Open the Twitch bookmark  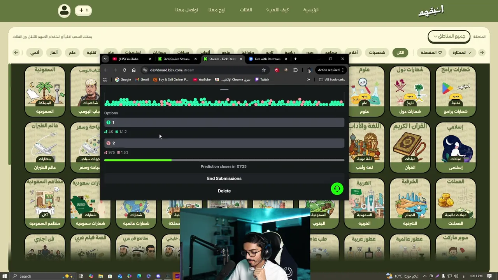click(x=262, y=79)
